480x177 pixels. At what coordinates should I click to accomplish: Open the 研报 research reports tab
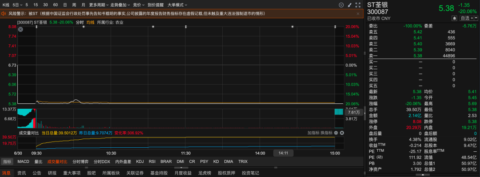[x=52, y=173]
